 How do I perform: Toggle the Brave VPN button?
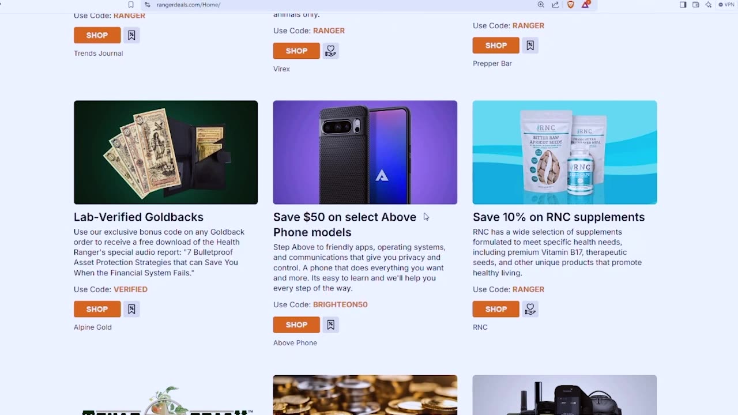click(726, 5)
